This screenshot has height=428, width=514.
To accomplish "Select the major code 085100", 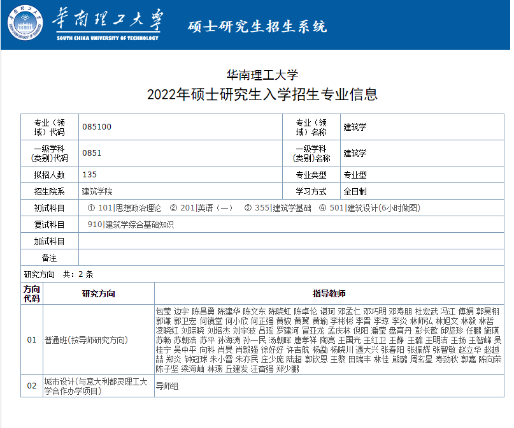I will pyautogui.click(x=97, y=127).
